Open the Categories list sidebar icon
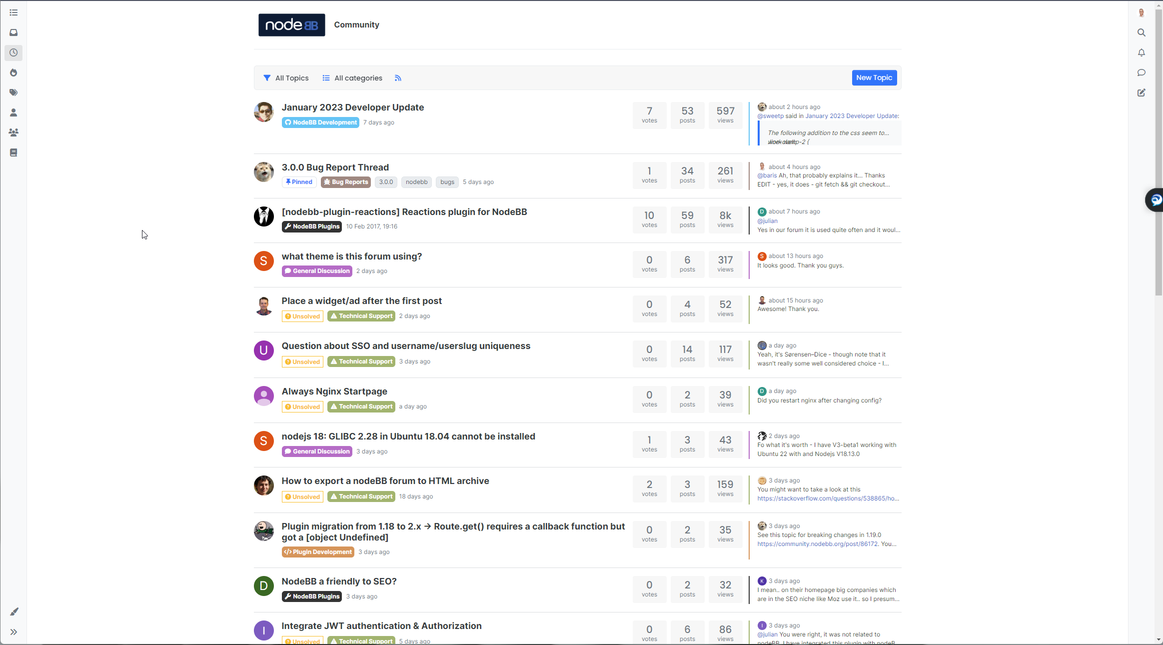The height and width of the screenshot is (645, 1163). (x=13, y=12)
